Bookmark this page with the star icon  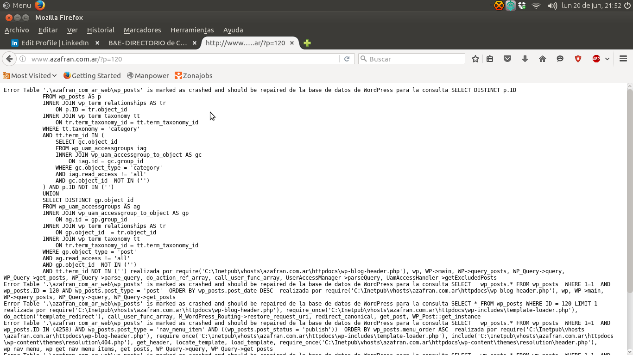[475, 59]
